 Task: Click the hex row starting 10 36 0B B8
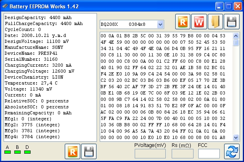pos(163,125)
